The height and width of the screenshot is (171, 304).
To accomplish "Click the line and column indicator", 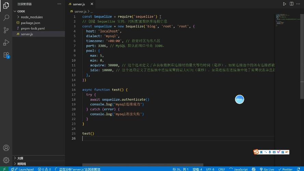I will tap(181, 169).
